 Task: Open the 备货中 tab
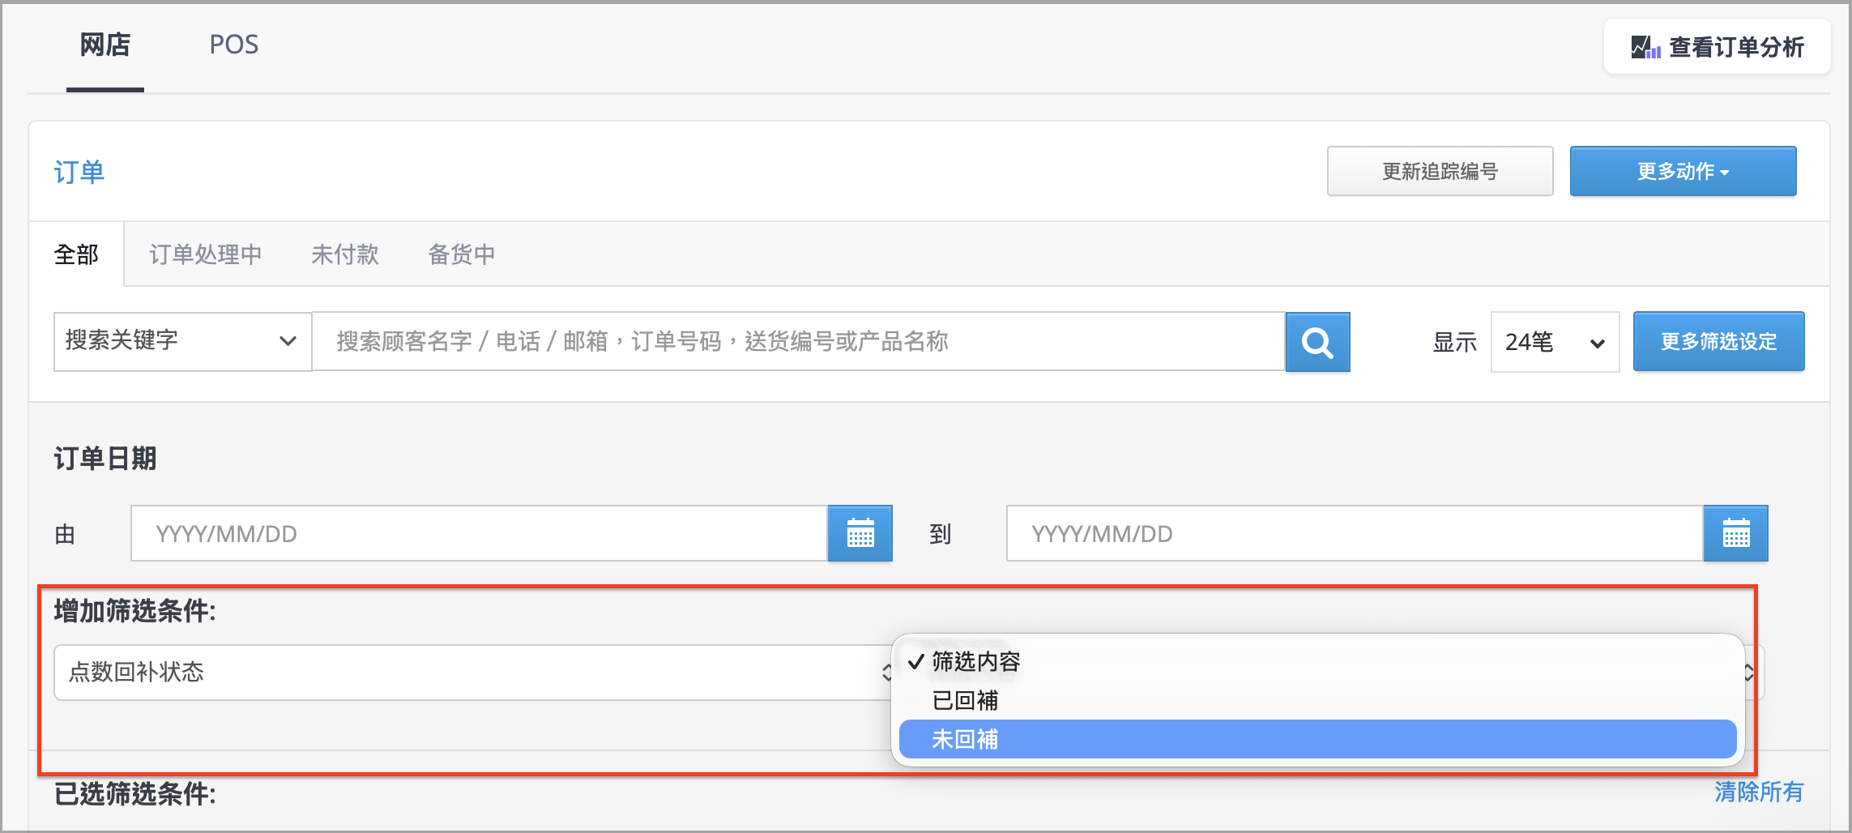point(462,254)
